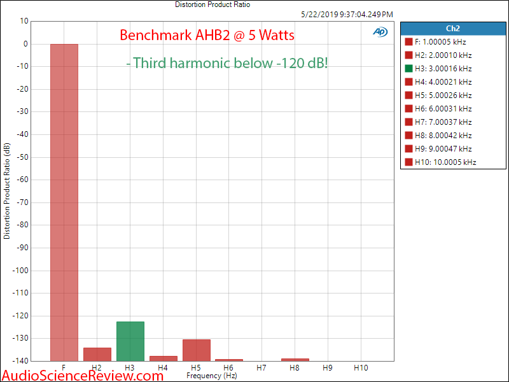Click the 10 y-axis tick label
Screen dimensions: 509x382
coord(24,22)
